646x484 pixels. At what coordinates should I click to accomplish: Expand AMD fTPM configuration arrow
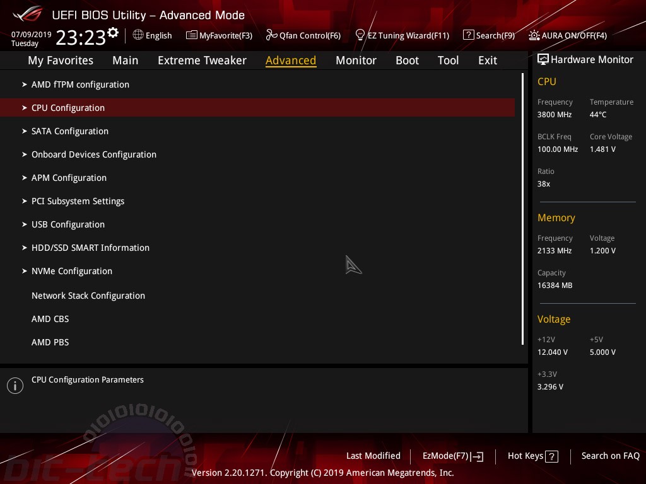click(25, 84)
